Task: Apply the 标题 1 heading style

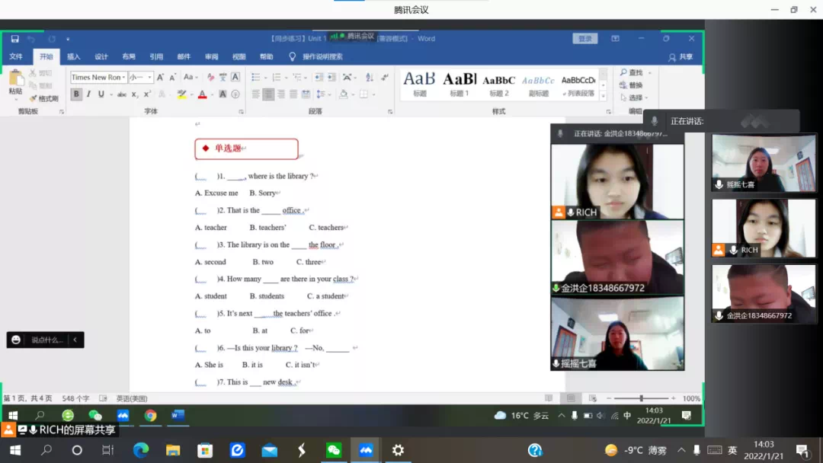Action: [x=460, y=84]
